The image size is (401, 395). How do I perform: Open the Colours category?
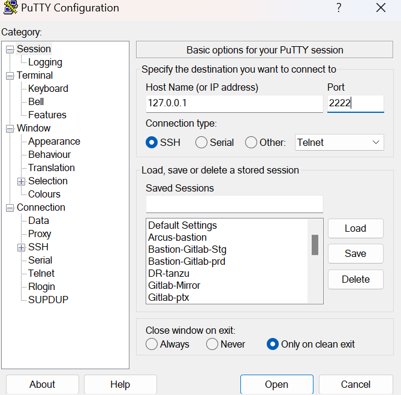44,194
